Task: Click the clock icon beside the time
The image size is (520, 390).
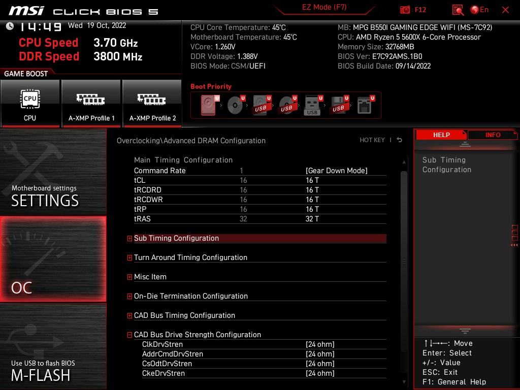Action: (10, 26)
